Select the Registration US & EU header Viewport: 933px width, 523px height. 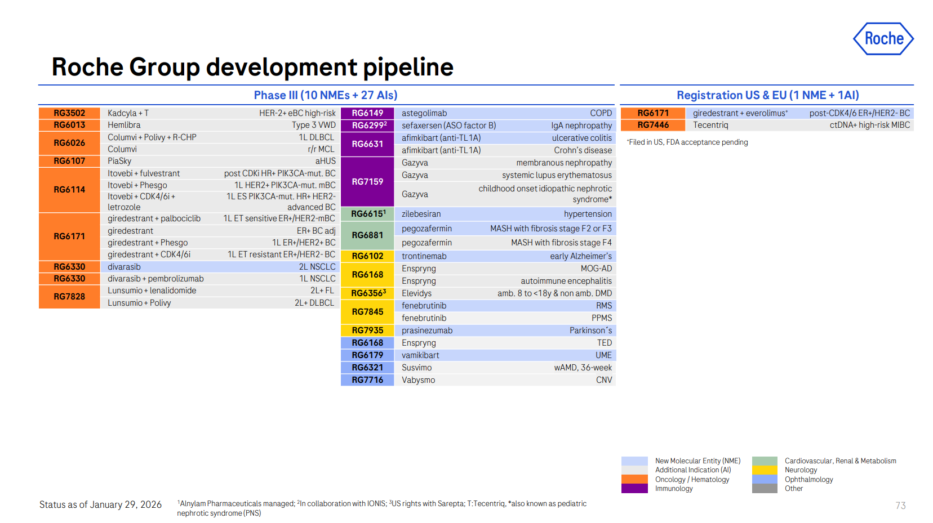767,95
